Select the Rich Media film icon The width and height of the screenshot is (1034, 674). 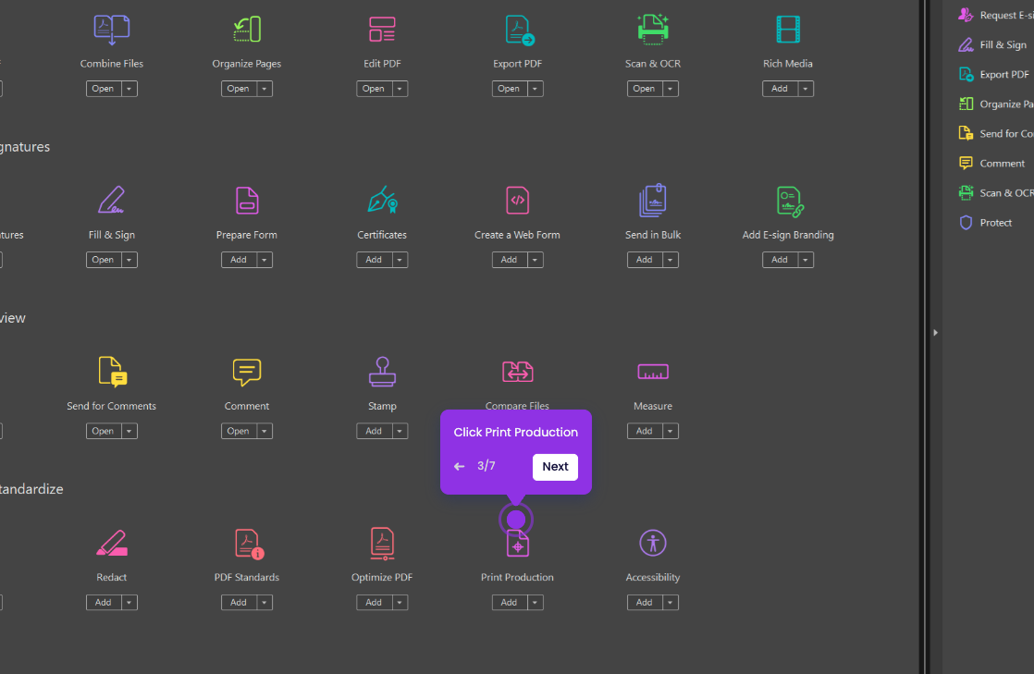coord(788,30)
